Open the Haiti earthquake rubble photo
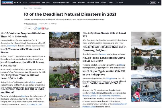162x108 pixels. click(146, 86)
